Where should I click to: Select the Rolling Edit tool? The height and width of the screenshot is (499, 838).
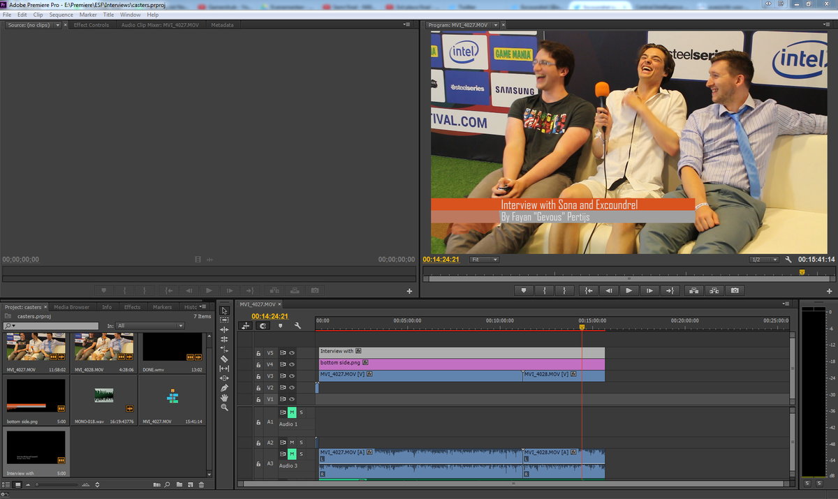[224, 339]
